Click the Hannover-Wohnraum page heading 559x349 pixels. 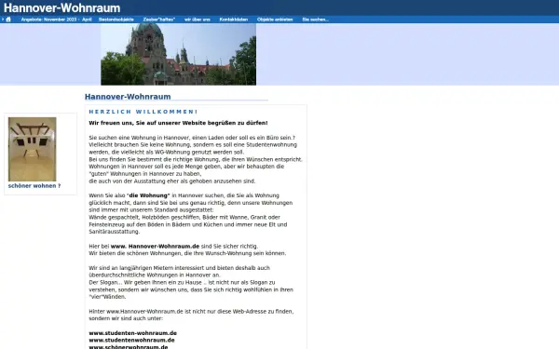tap(128, 97)
